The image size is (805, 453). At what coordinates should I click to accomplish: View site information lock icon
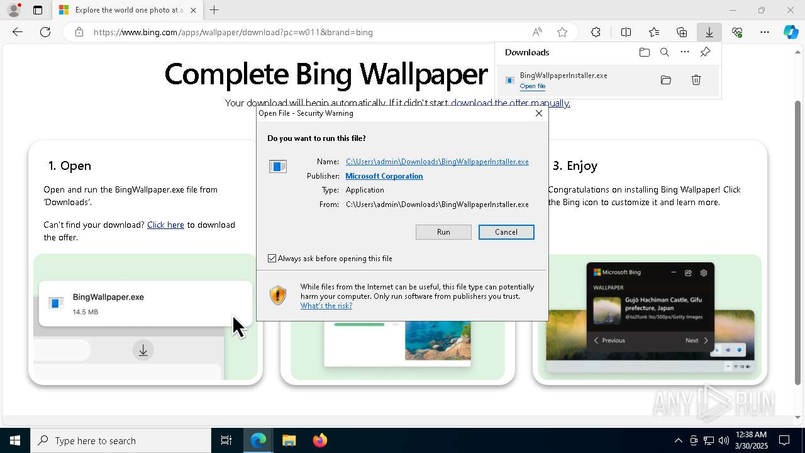79,32
